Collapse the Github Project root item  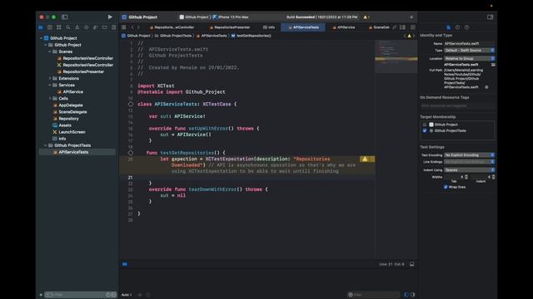(42, 38)
